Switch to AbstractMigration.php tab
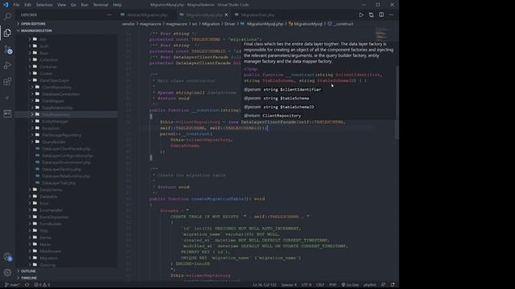Screen dimensions: 515x289 coord(146,14)
